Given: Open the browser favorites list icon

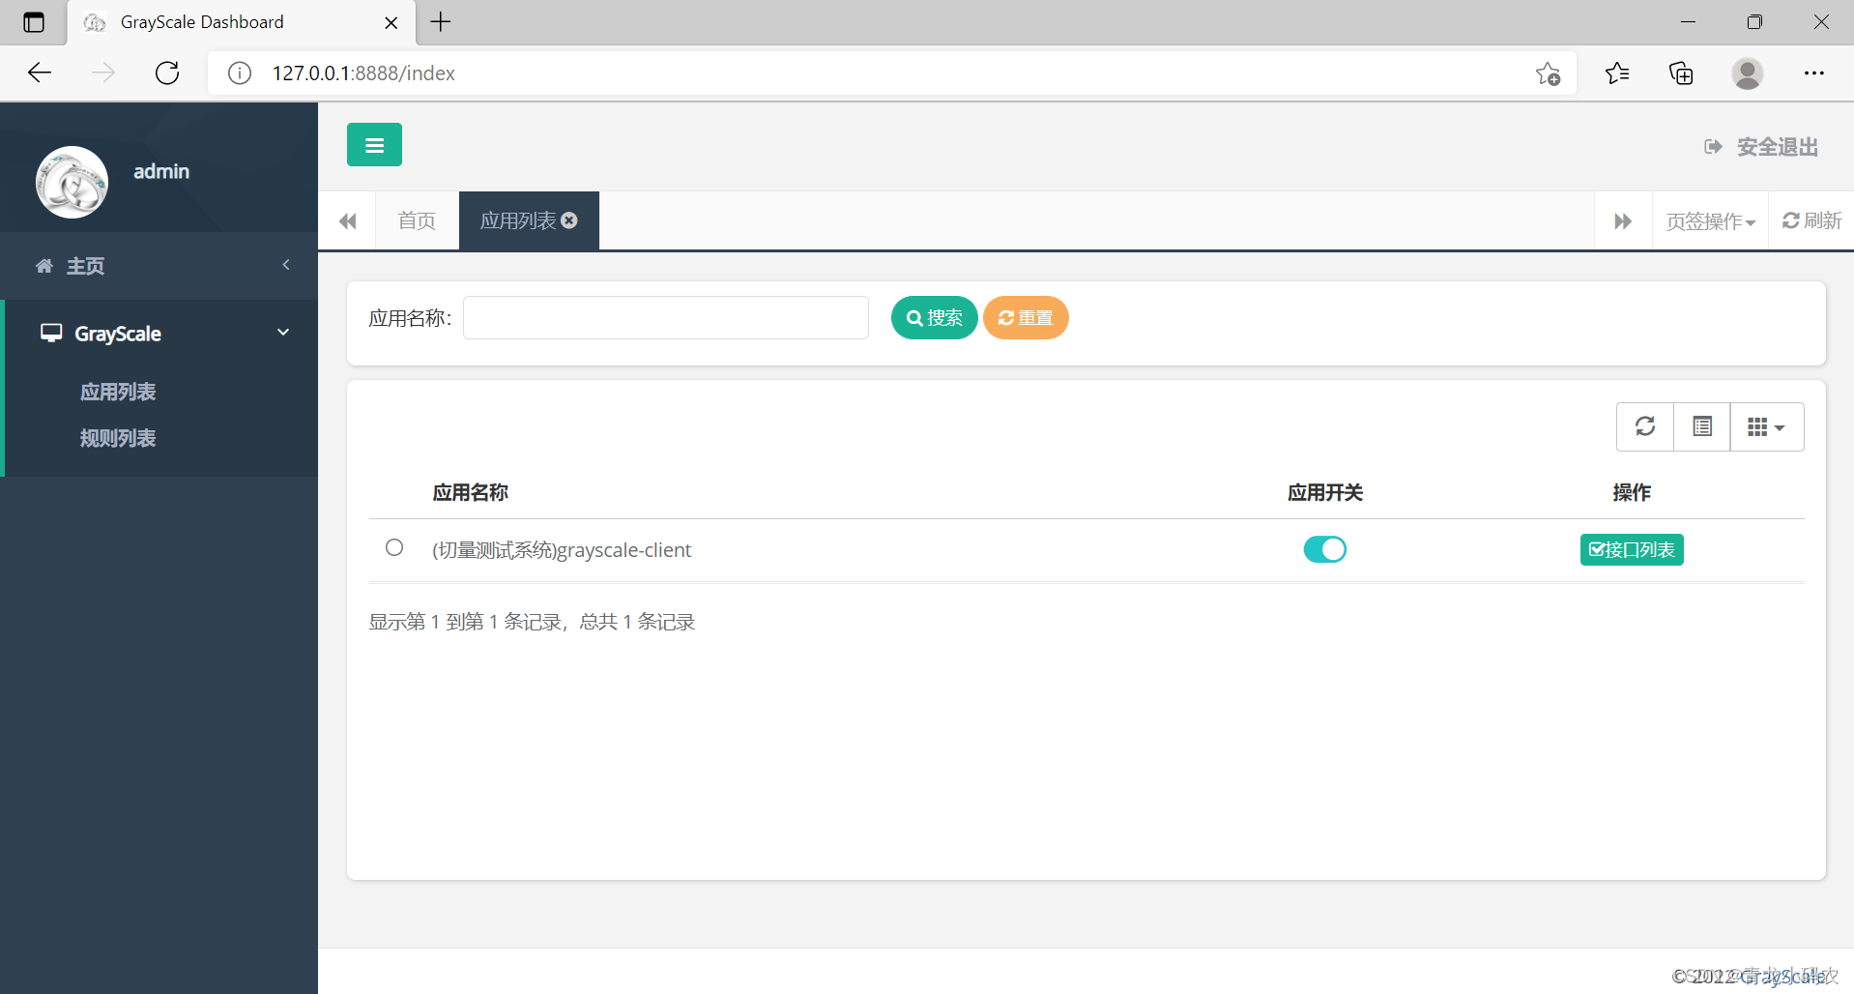Looking at the screenshot, I should pyautogui.click(x=1616, y=73).
